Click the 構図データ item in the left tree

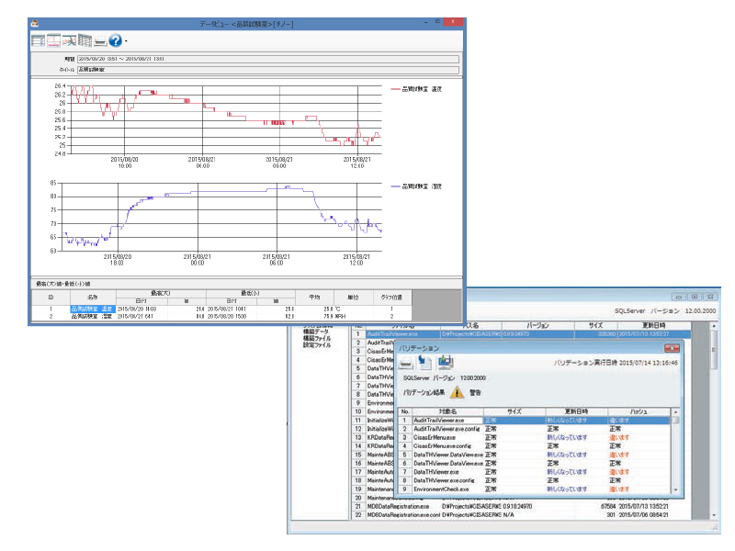click(316, 332)
